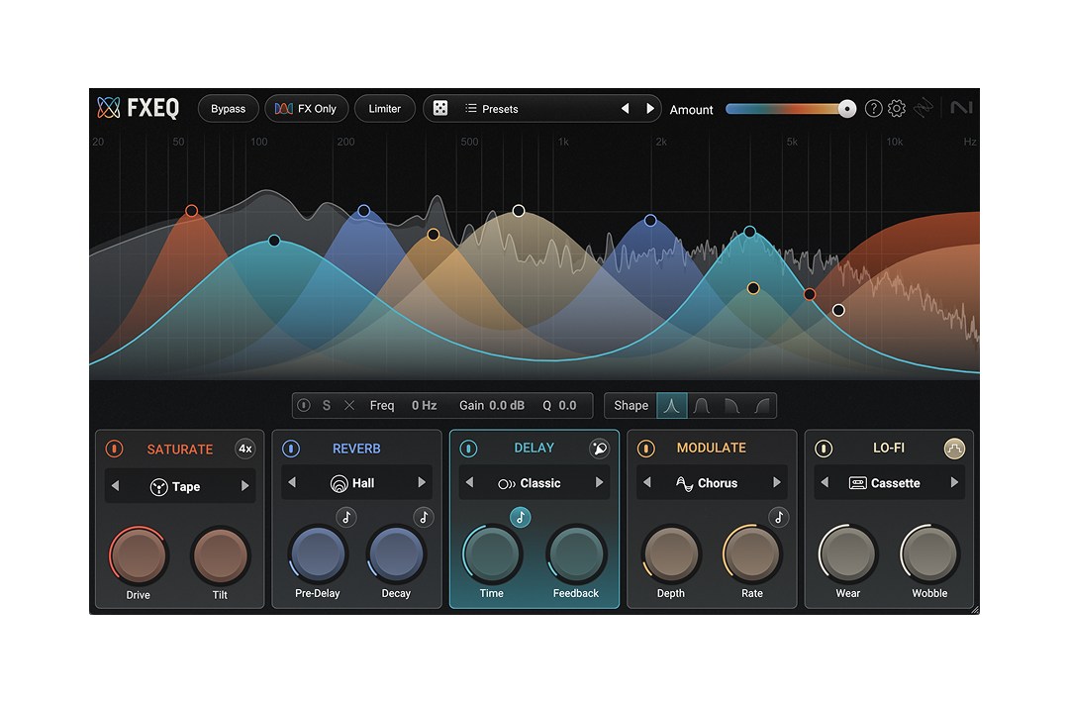Select previous Lo-Fi type before Cassette

(825, 482)
